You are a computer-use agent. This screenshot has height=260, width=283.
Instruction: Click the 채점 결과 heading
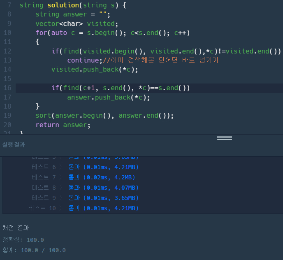pyautogui.click(x=16, y=228)
